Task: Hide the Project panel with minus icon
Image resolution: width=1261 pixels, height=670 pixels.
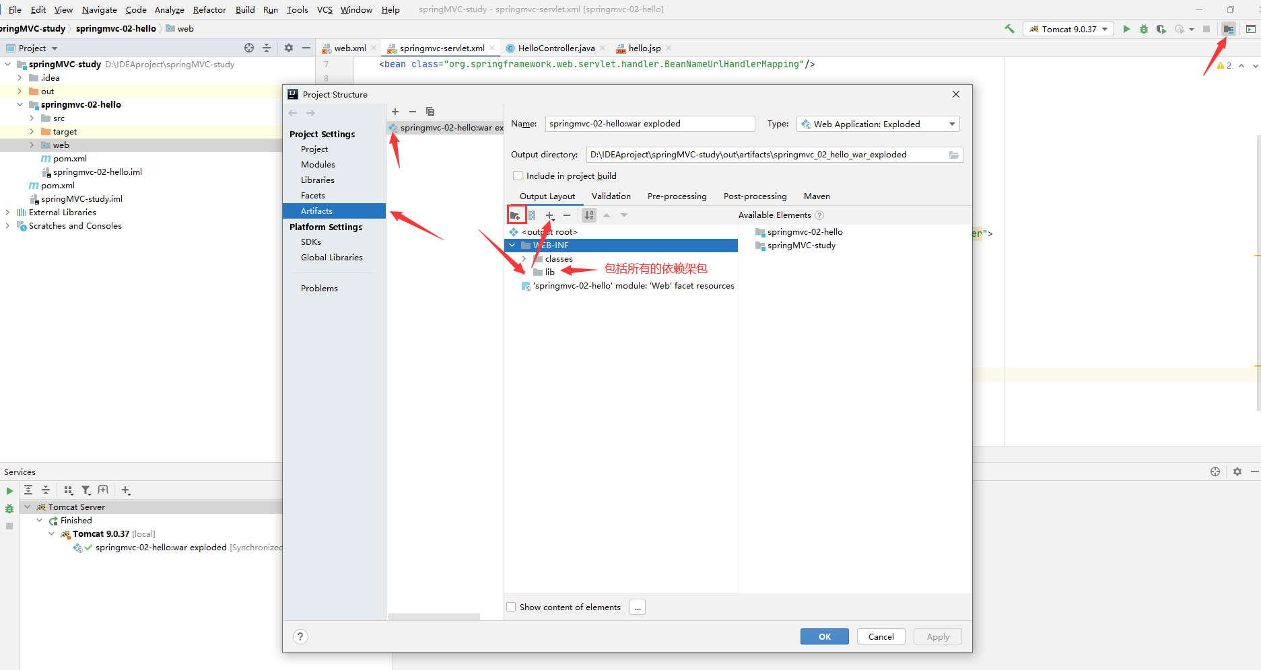Action: point(306,48)
